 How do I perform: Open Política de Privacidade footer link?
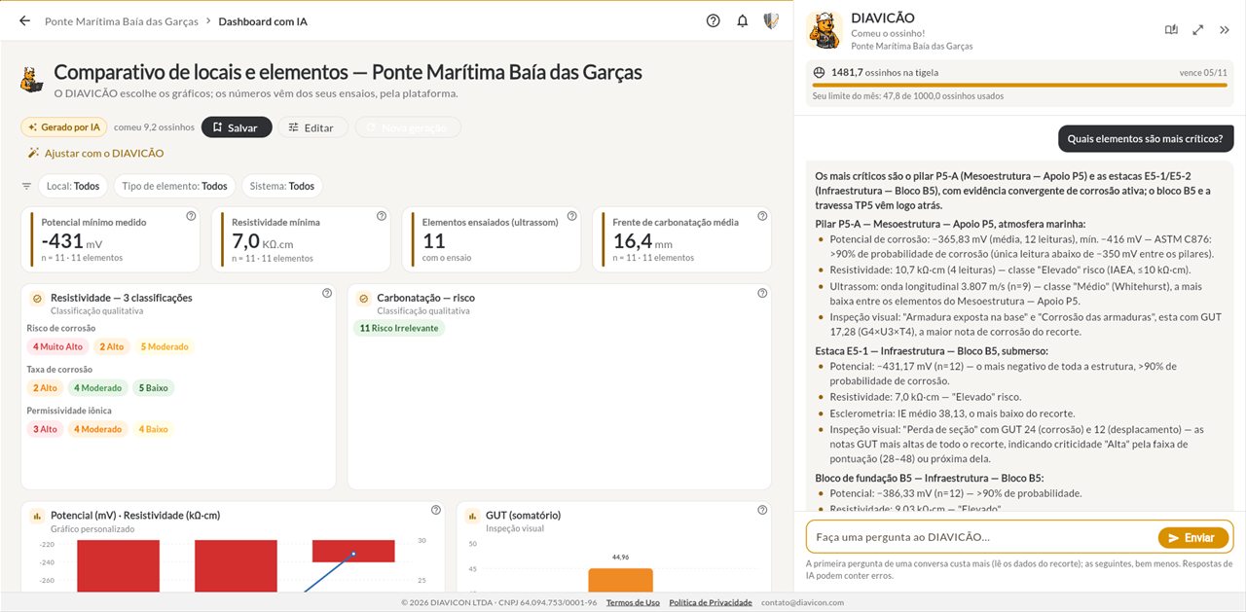tap(711, 602)
